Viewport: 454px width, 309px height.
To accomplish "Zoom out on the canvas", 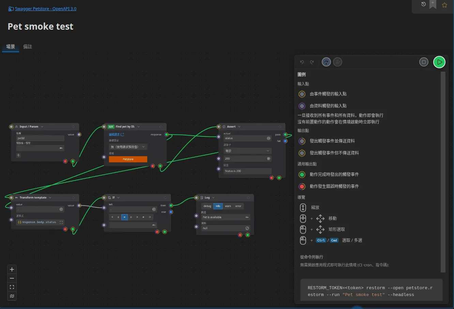I will tap(12, 278).
